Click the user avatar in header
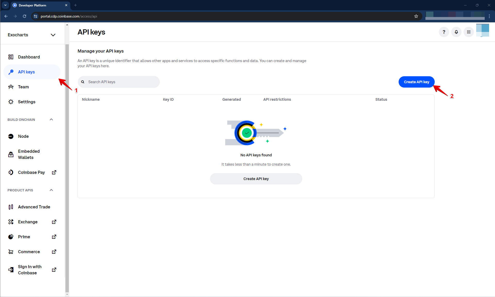This screenshot has height=297, width=495. [483, 30]
